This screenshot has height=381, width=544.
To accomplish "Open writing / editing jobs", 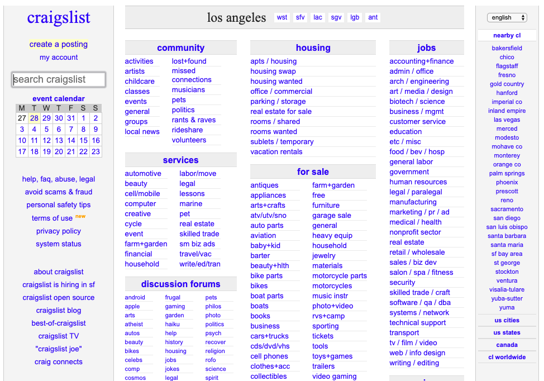I will 414,363.
